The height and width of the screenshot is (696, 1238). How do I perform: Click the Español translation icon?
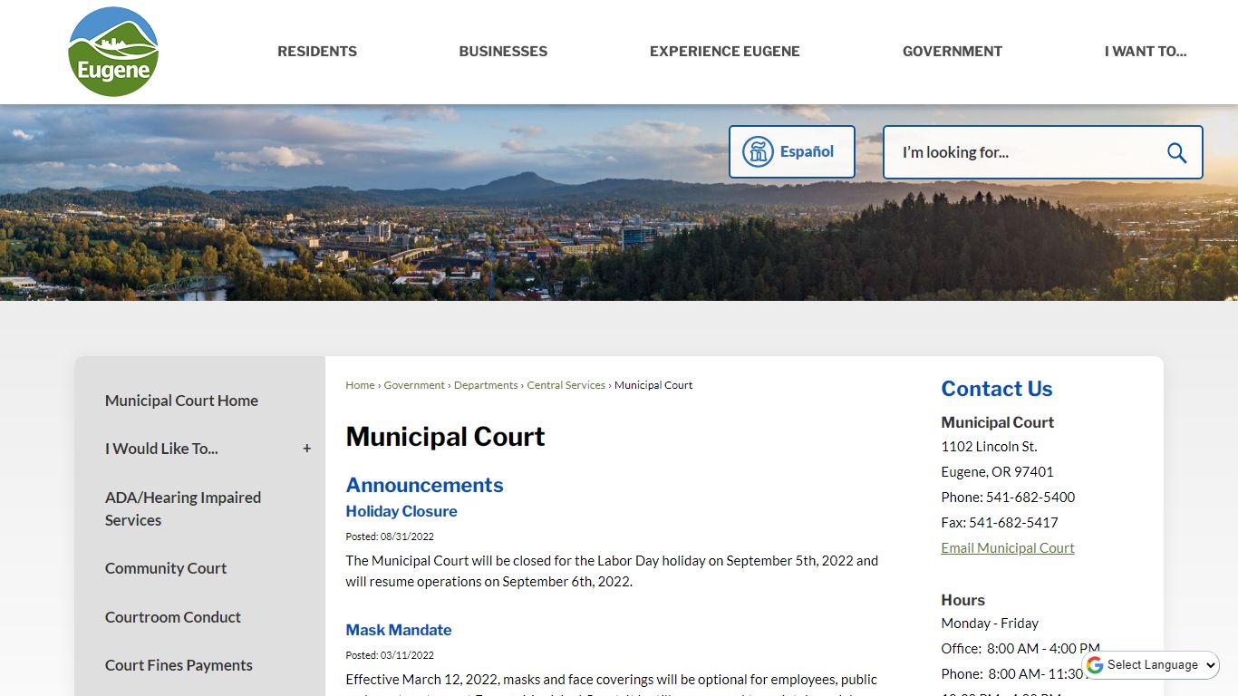pos(758,152)
